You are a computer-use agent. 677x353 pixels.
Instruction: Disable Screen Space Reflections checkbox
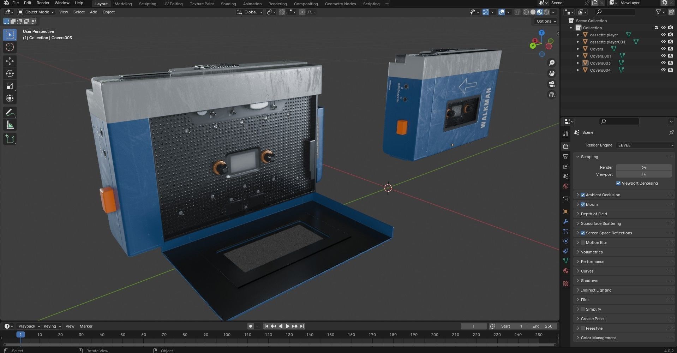[x=583, y=233]
